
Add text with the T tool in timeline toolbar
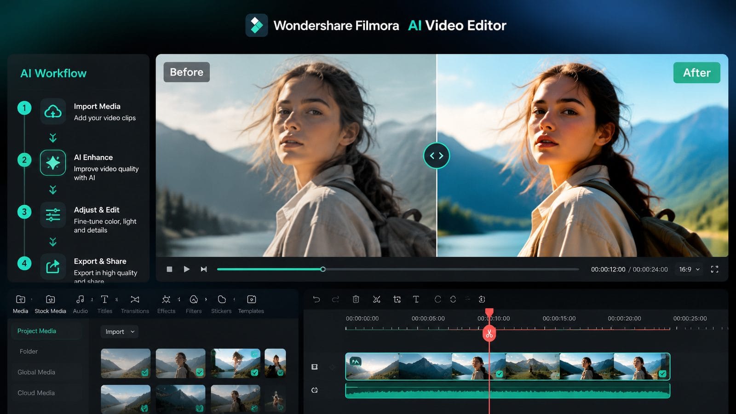point(416,299)
